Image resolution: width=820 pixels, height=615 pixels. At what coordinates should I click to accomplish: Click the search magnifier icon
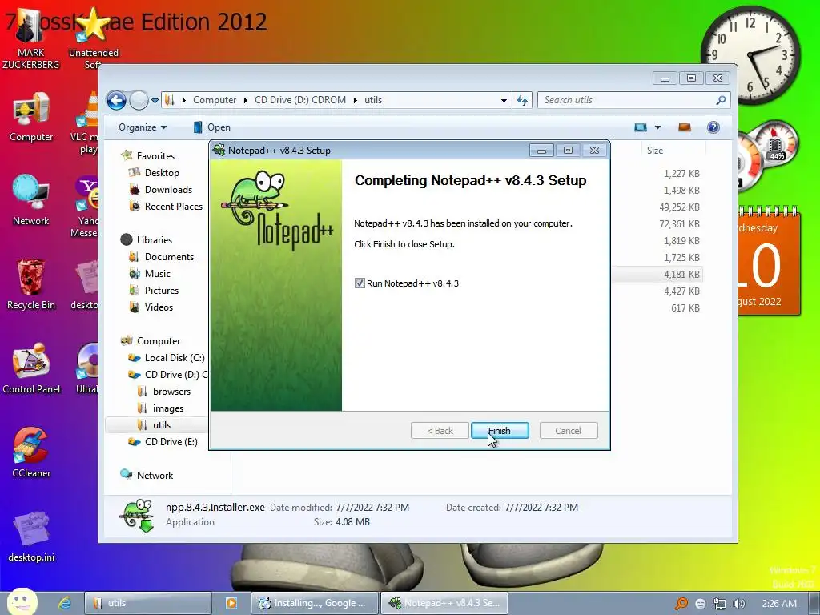pyautogui.click(x=722, y=100)
